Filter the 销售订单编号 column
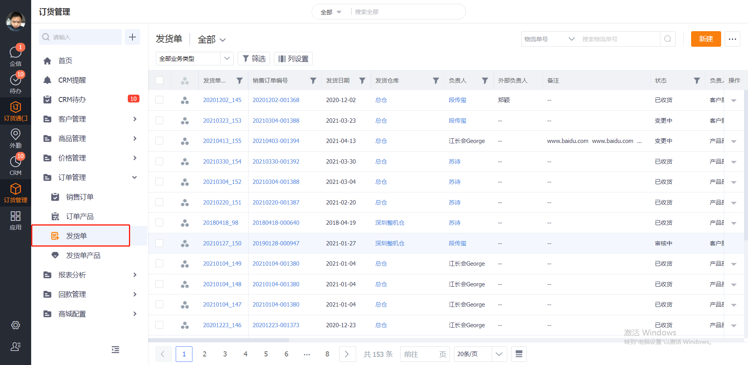 coord(313,81)
